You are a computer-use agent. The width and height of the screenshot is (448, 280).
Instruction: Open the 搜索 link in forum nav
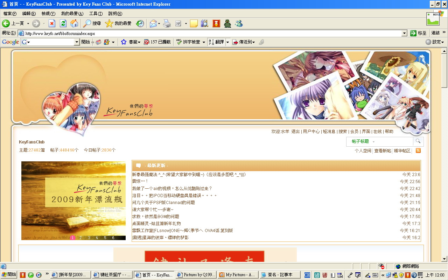[343, 132]
